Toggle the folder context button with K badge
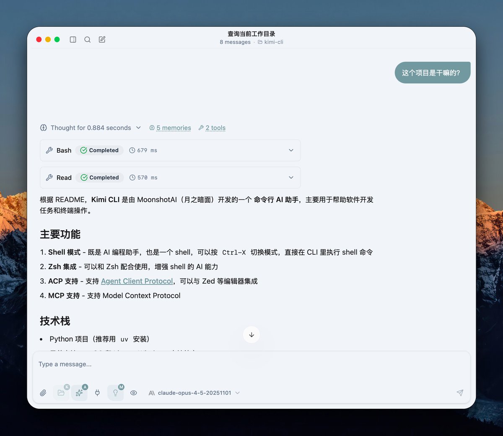The width and height of the screenshot is (503, 436). 61,393
